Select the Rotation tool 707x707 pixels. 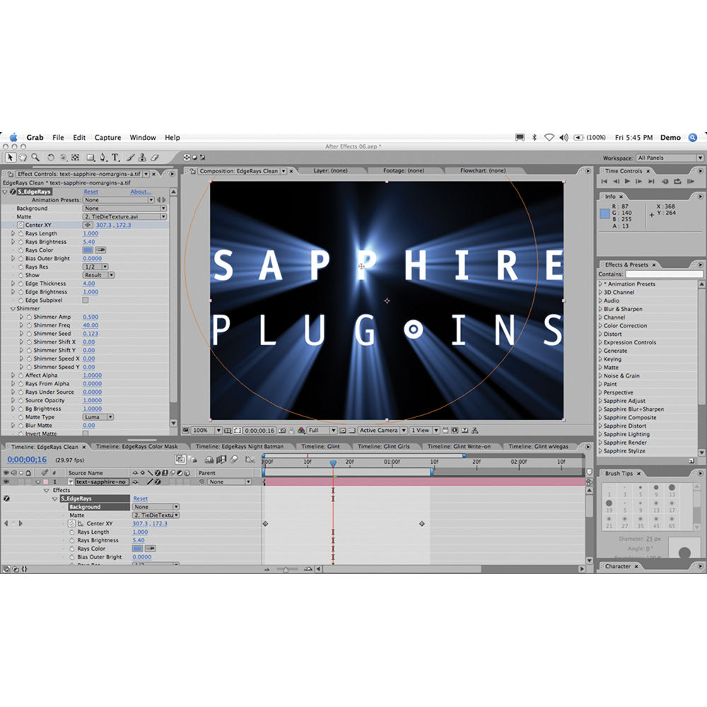[x=50, y=158]
